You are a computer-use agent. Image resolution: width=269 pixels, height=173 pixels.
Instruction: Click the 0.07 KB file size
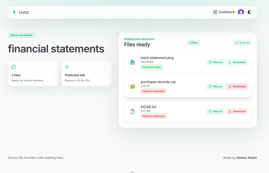146,111
